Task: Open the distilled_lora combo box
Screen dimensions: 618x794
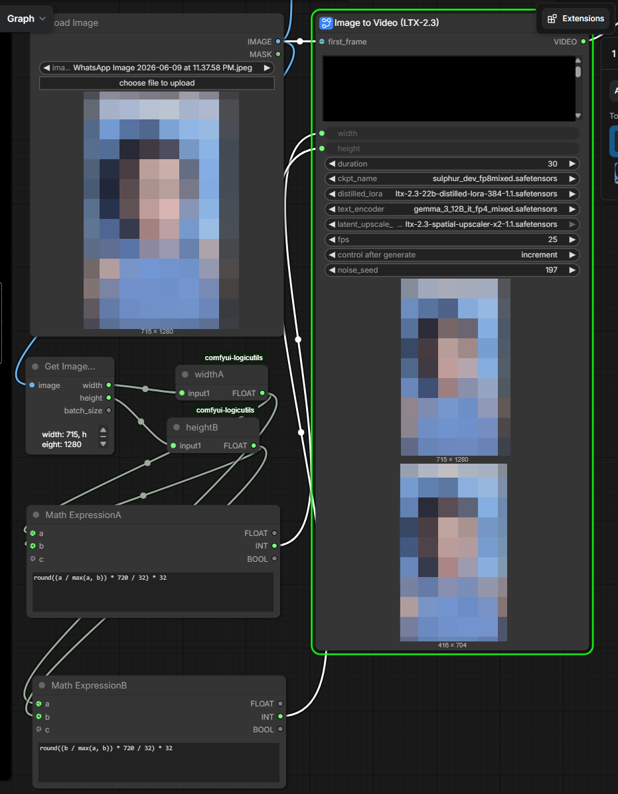Action: [452, 194]
